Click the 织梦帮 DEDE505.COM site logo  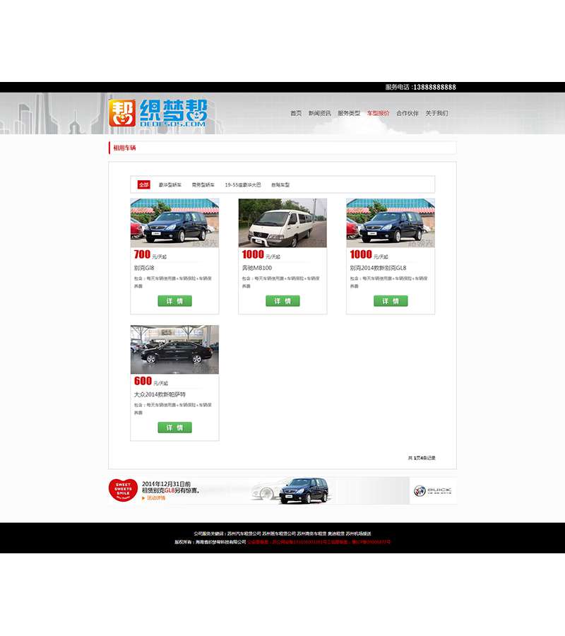158,113
